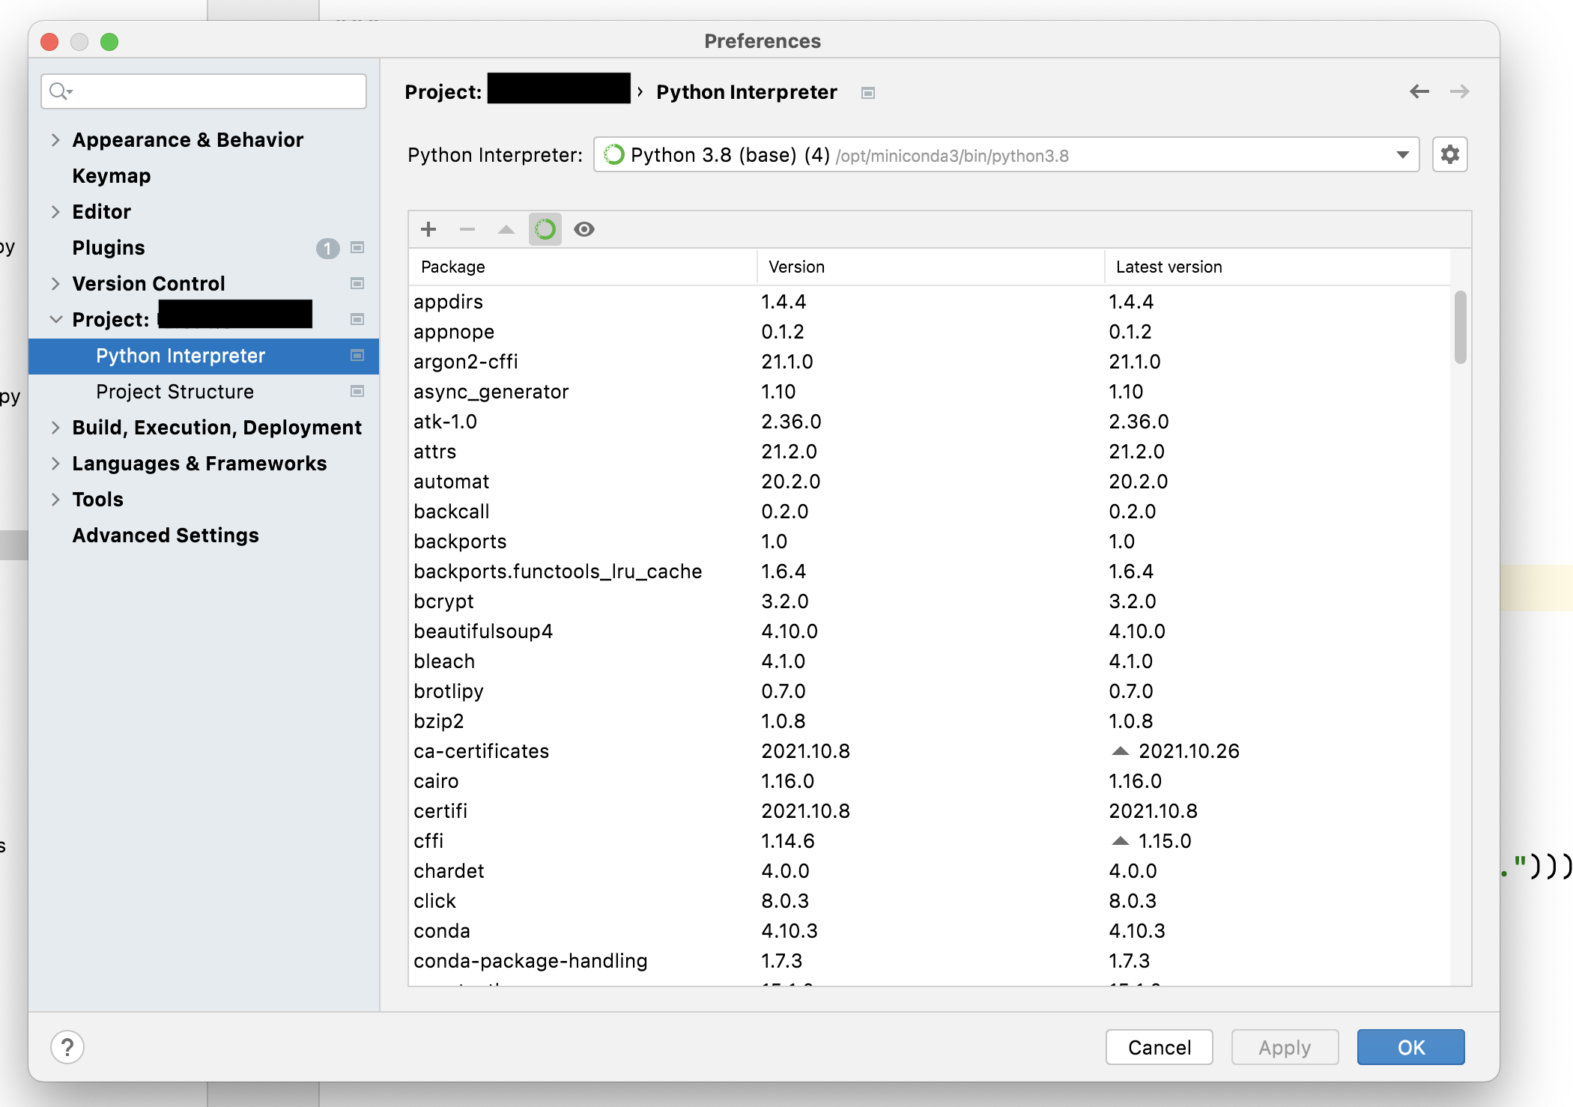Select Project Structure in the sidebar
Screen dimensions: 1573x1107
click(175, 392)
